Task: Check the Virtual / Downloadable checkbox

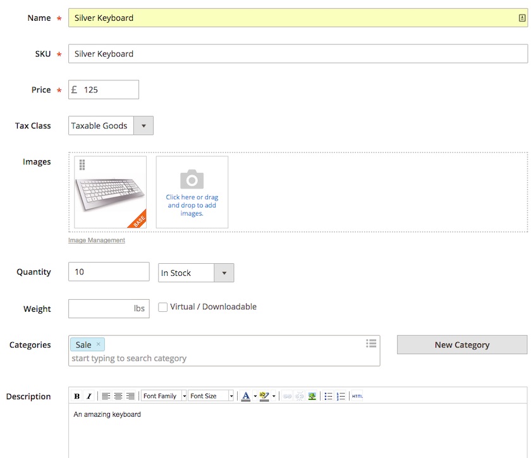Action: click(163, 307)
